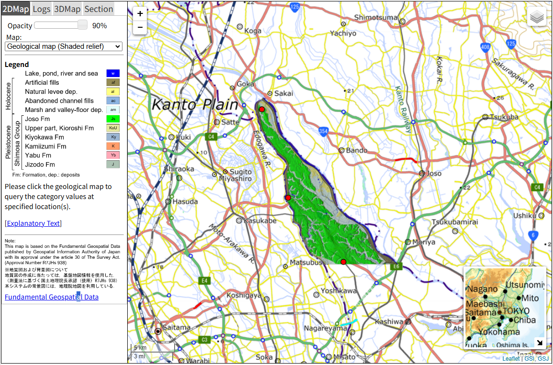Select the Section tab
553x365 pixels.
(x=98, y=8)
